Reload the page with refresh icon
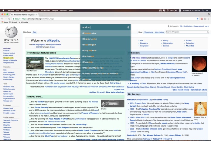The height and width of the screenshot is (150, 211). coord(9,19)
